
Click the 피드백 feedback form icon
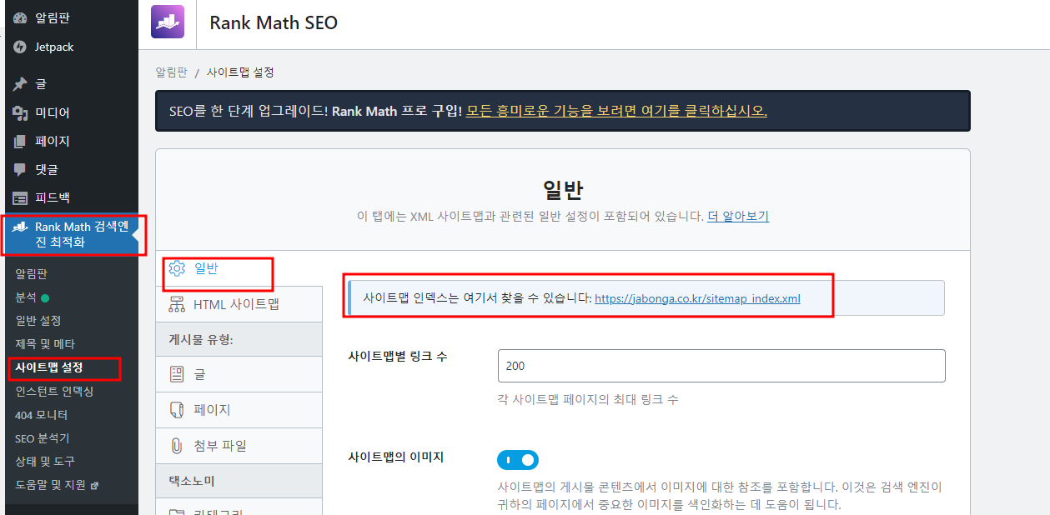(20, 198)
